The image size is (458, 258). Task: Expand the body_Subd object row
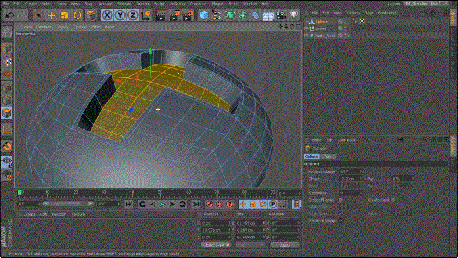(x=306, y=35)
